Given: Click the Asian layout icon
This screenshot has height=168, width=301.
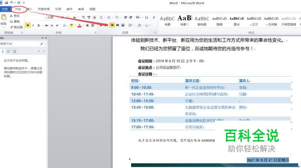Looking at the screenshot, I should 138,17.
